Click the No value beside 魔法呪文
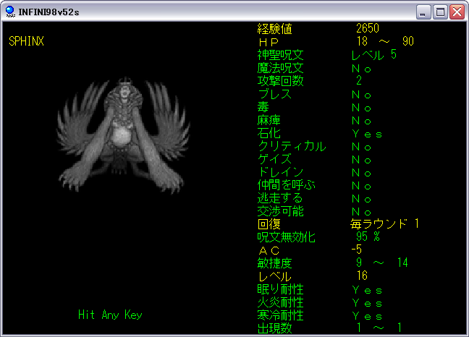Image resolution: width=469 pixels, height=337 pixels. 361,69
